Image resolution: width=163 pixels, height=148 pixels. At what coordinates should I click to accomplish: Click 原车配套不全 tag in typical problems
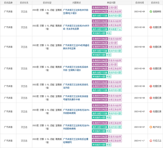coord(114,29)
